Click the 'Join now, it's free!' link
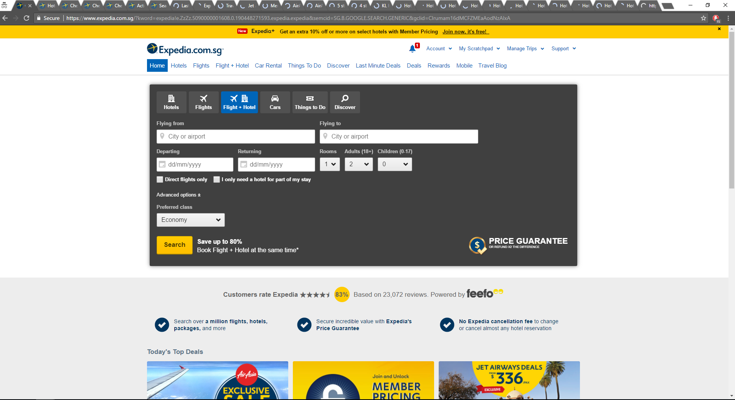 pyautogui.click(x=465, y=32)
